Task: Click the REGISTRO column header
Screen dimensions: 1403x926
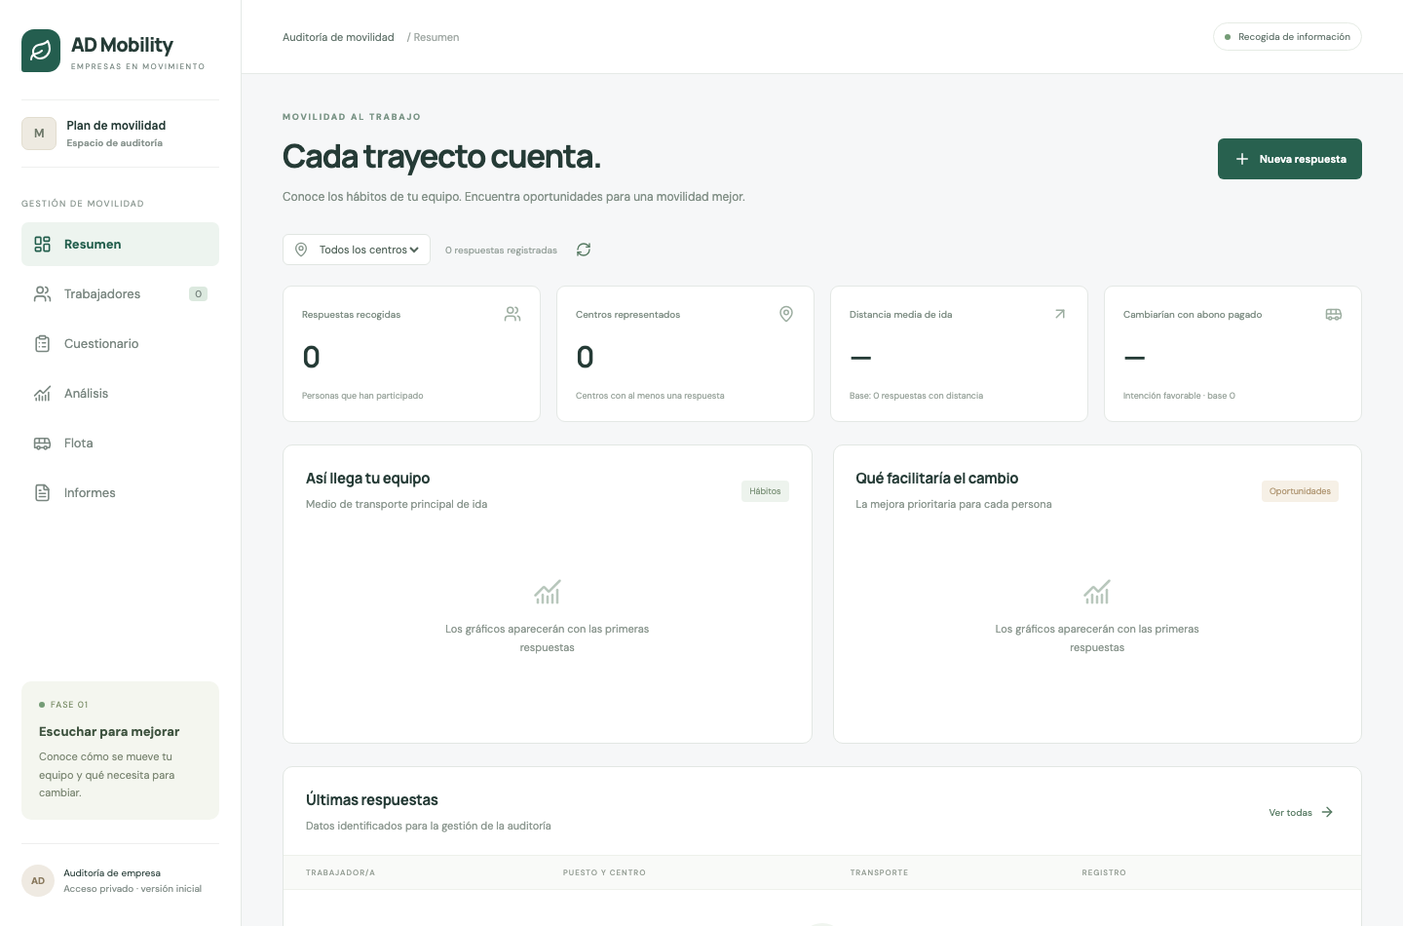Action: pos(1104,872)
